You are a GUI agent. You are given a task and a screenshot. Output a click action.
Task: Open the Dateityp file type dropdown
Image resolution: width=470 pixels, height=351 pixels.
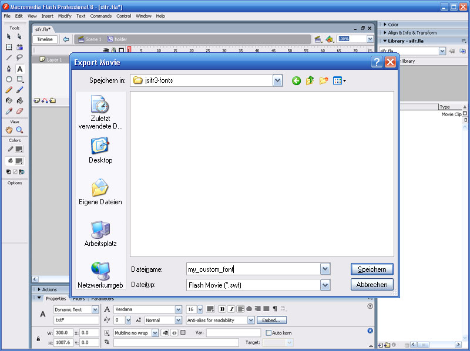point(325,285)
